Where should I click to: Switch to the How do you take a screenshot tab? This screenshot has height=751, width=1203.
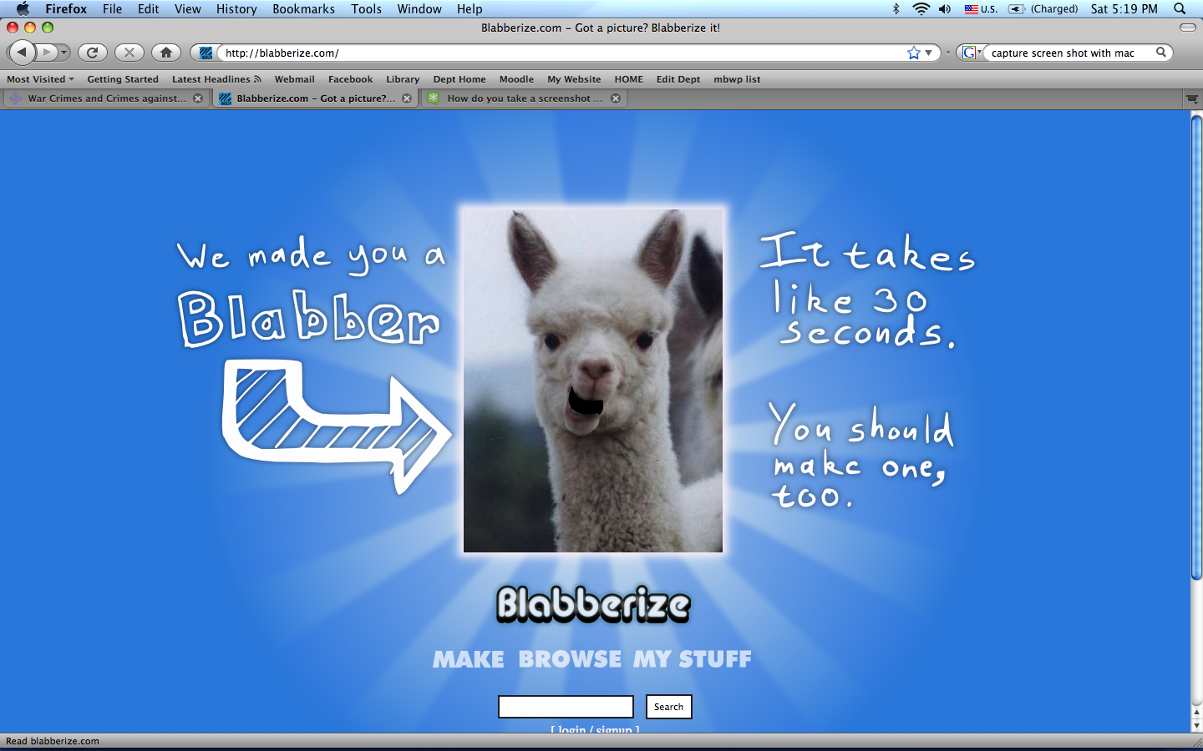point(524,98)
